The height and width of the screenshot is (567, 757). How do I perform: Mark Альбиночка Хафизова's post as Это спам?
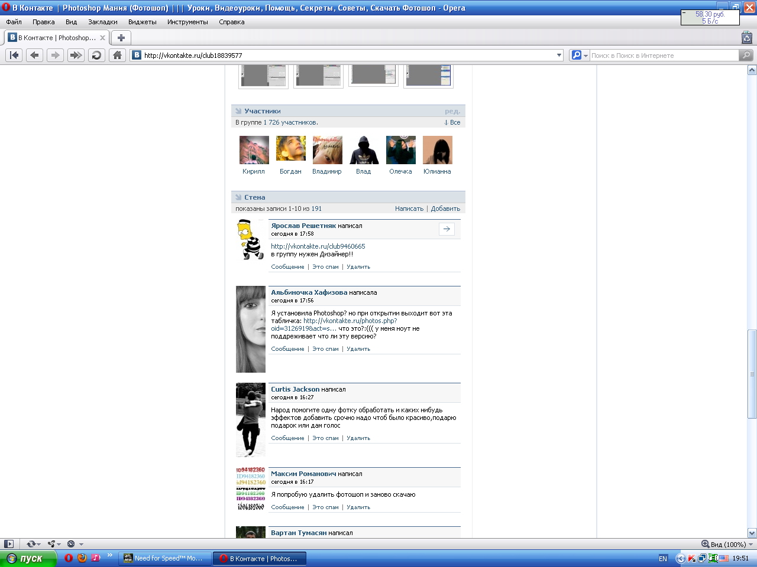325,349
